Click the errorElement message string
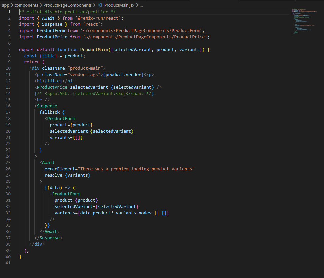324x278 pixels. pyautogui.click(x=136, y=169)
